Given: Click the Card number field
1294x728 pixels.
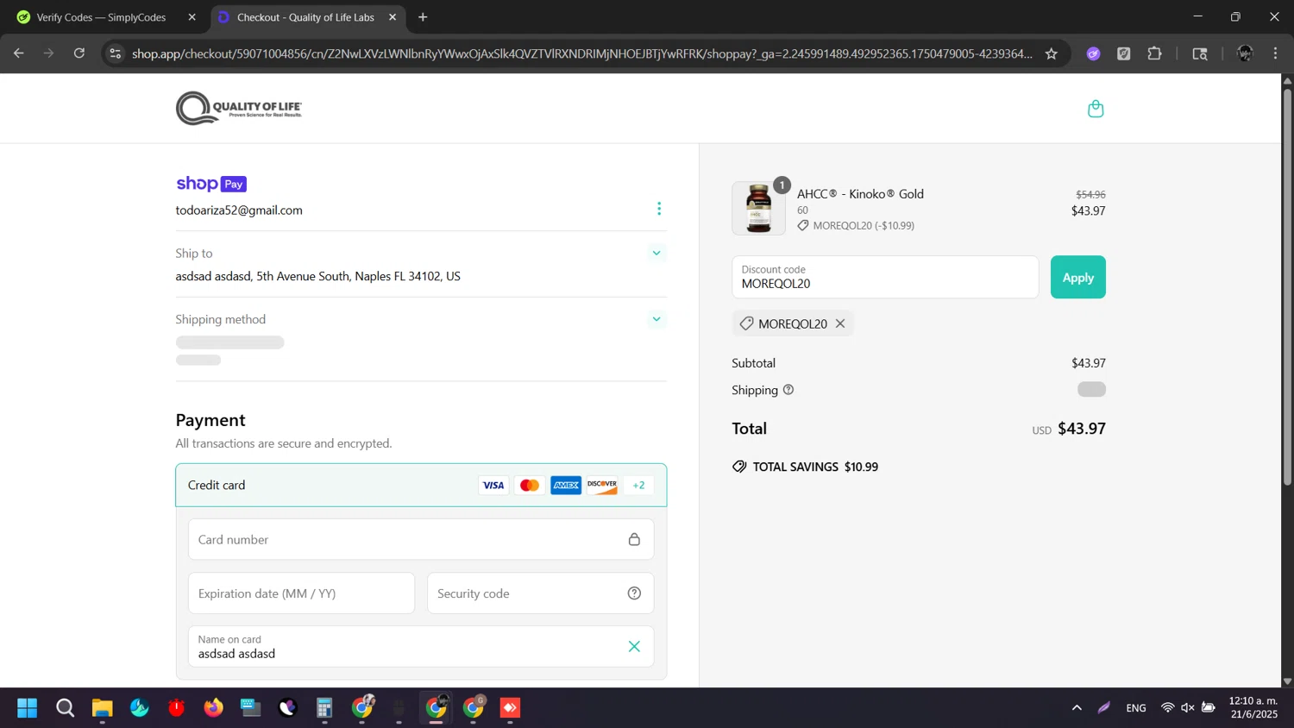Looking at the screenshot, I should (x=421, y=539).
